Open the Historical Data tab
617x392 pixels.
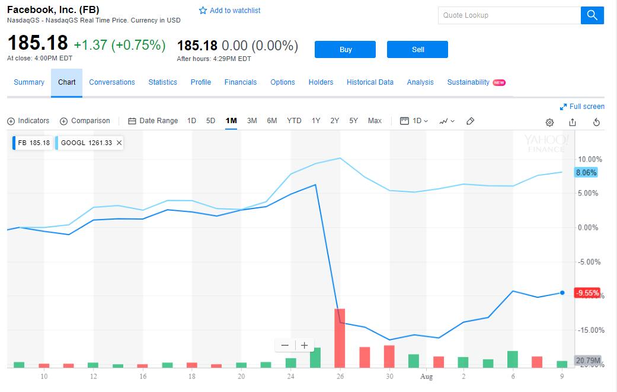[x=370, y=82]
